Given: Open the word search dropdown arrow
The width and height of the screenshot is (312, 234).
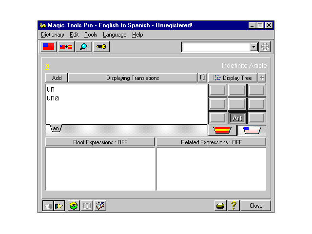Looking at the screenshot, I should pos(253,47).
